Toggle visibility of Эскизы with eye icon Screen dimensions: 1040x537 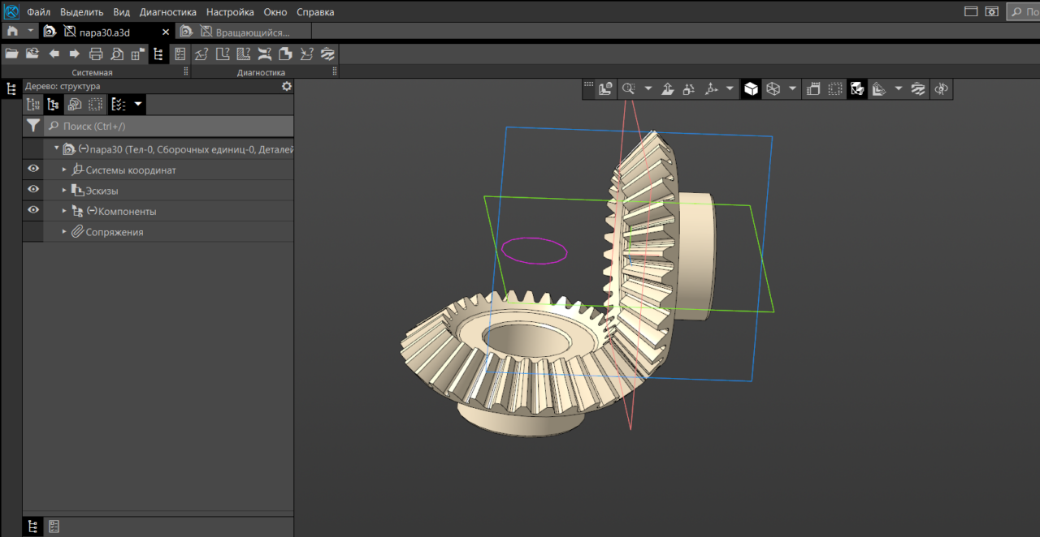pyautogui.click(x=33, y=189)
